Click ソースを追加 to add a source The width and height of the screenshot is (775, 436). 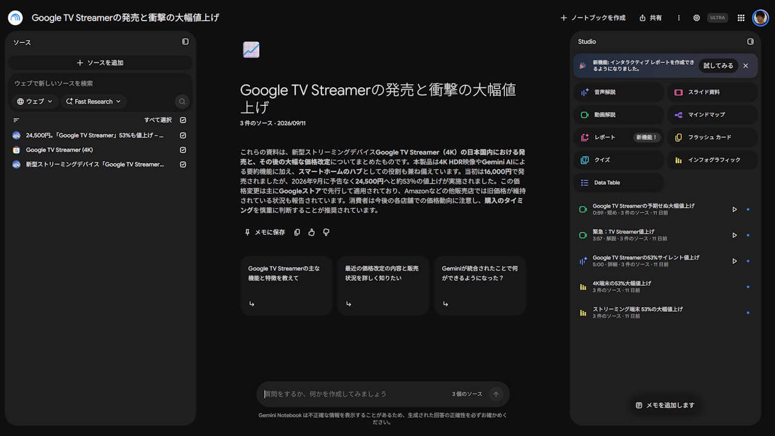(101, 62)
